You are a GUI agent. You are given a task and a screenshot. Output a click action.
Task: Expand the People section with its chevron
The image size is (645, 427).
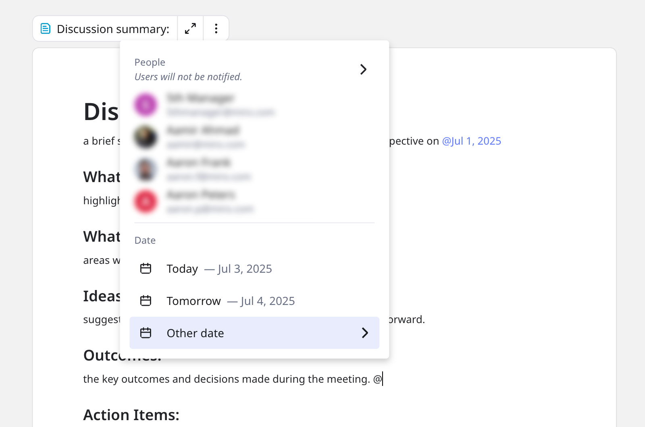pos(363,69)
